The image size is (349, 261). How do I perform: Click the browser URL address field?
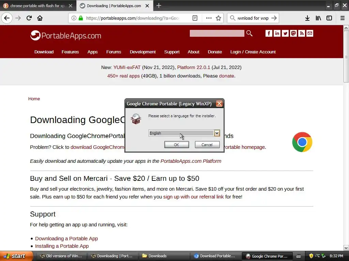(133, 18)
